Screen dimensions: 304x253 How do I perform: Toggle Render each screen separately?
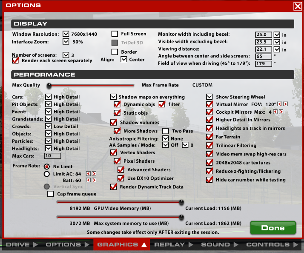click(x=15, y=60)
